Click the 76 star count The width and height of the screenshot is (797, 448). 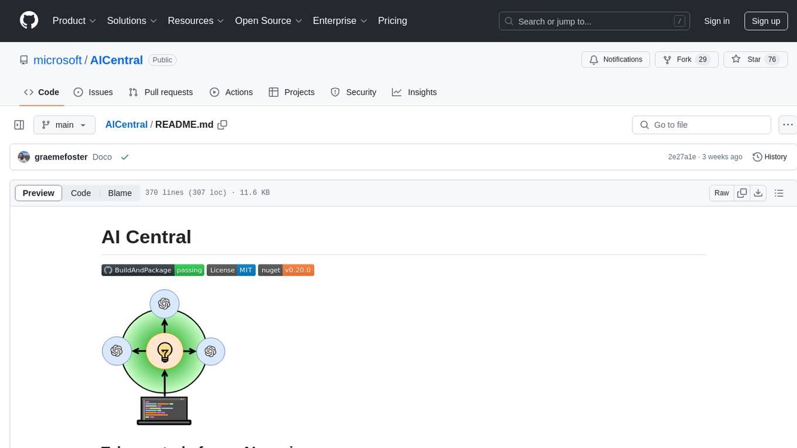(x=772, y=59)
